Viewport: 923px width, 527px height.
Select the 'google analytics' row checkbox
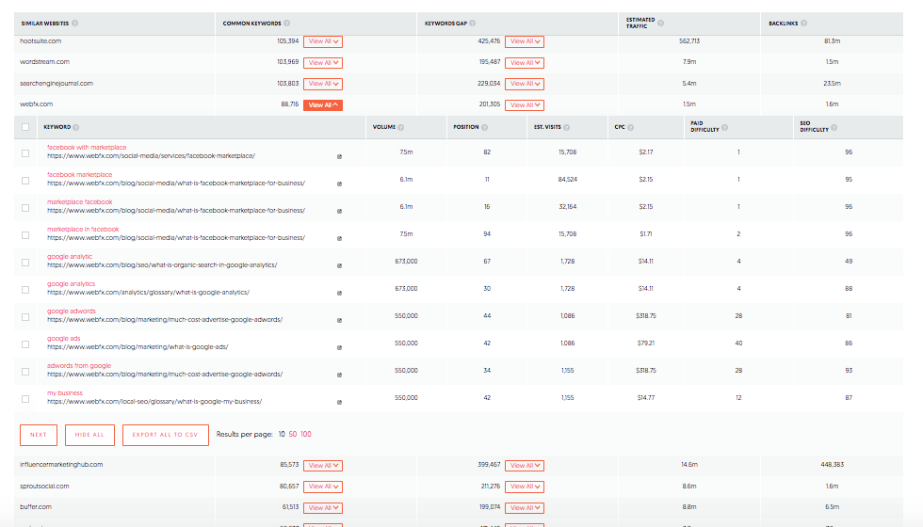point(24,288)
